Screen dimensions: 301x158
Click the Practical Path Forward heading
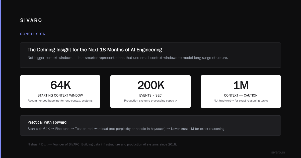click(47, 122)
